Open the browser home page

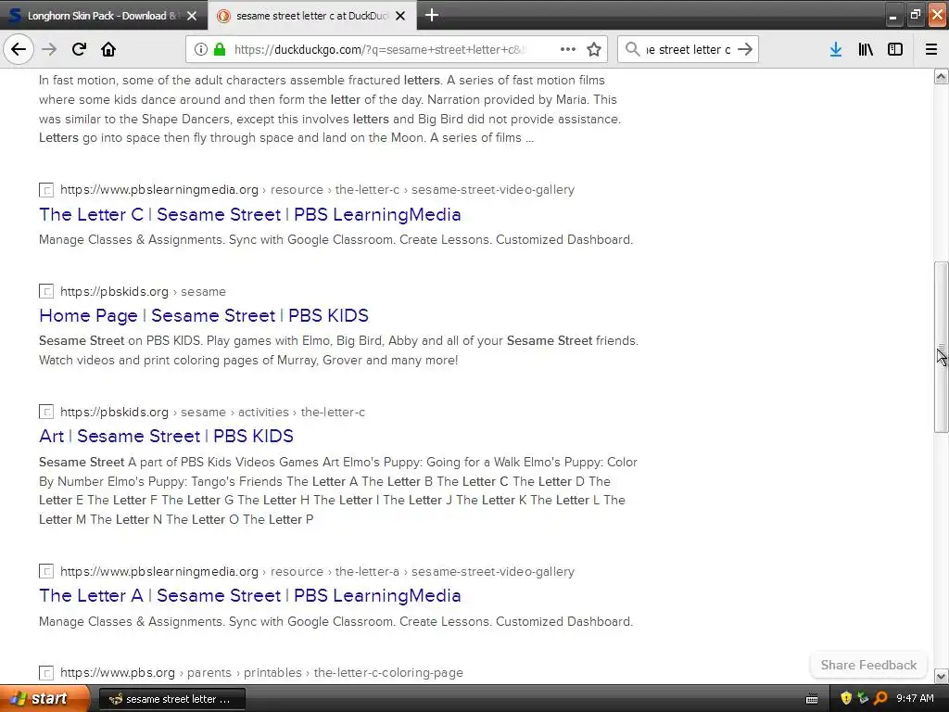click(x=108, y=49)
